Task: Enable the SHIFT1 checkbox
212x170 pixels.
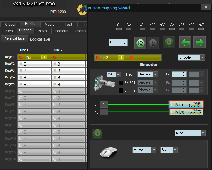Action: point(121,83)
